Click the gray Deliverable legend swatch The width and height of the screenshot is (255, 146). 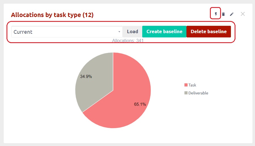186,93
